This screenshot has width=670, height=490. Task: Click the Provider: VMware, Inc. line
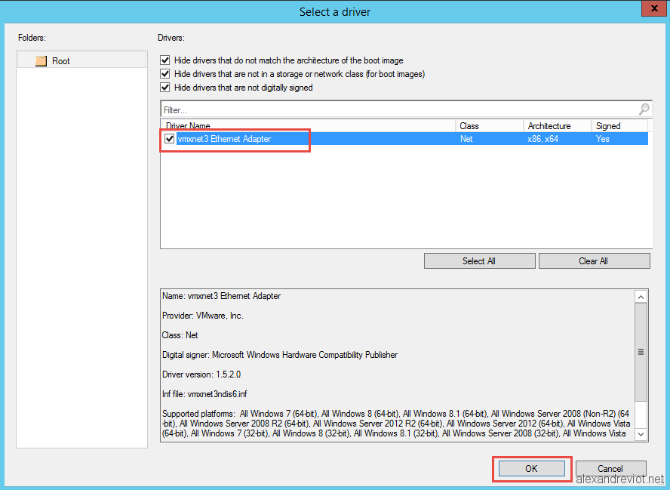[202, 316]
